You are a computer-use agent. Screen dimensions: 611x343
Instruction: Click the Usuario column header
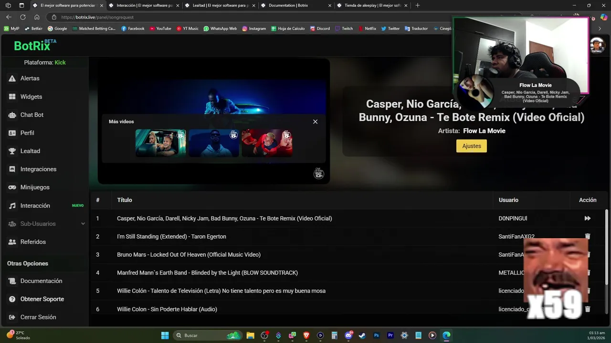(x=508, y=200)
